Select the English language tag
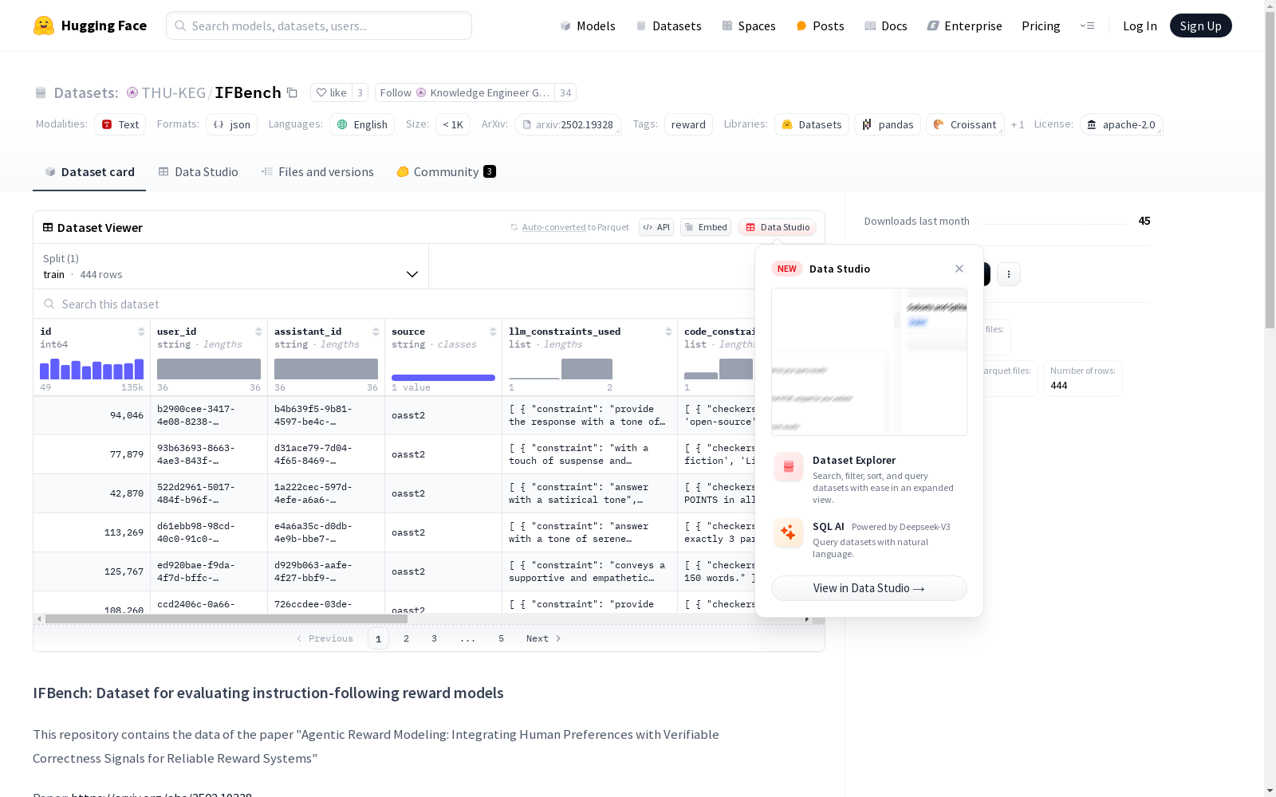This screenshot has width=1276, height=797. 362,124
